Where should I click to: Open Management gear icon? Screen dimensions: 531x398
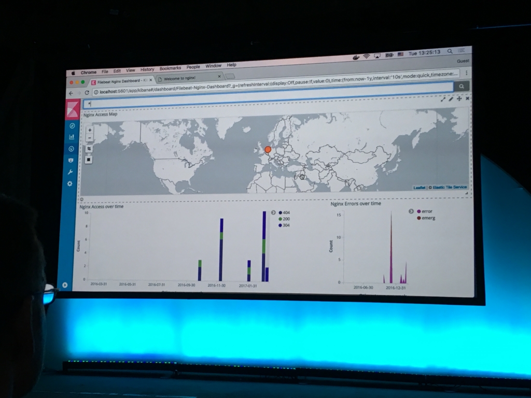pyautogui.click(x=70, y=184)
